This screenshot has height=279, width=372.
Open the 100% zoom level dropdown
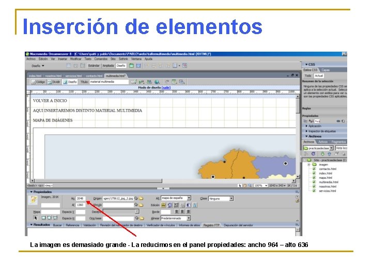click(x=261, y=185)
